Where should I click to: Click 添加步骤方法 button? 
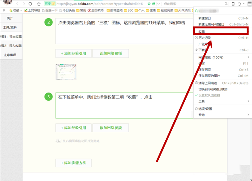pos(73,163)
